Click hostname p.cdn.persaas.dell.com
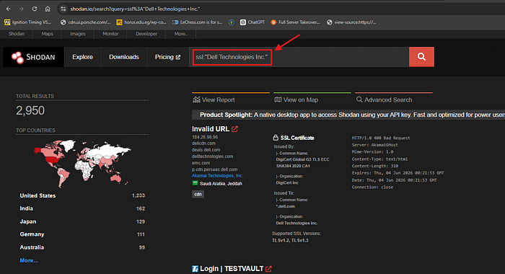 [x=215, y=169]
